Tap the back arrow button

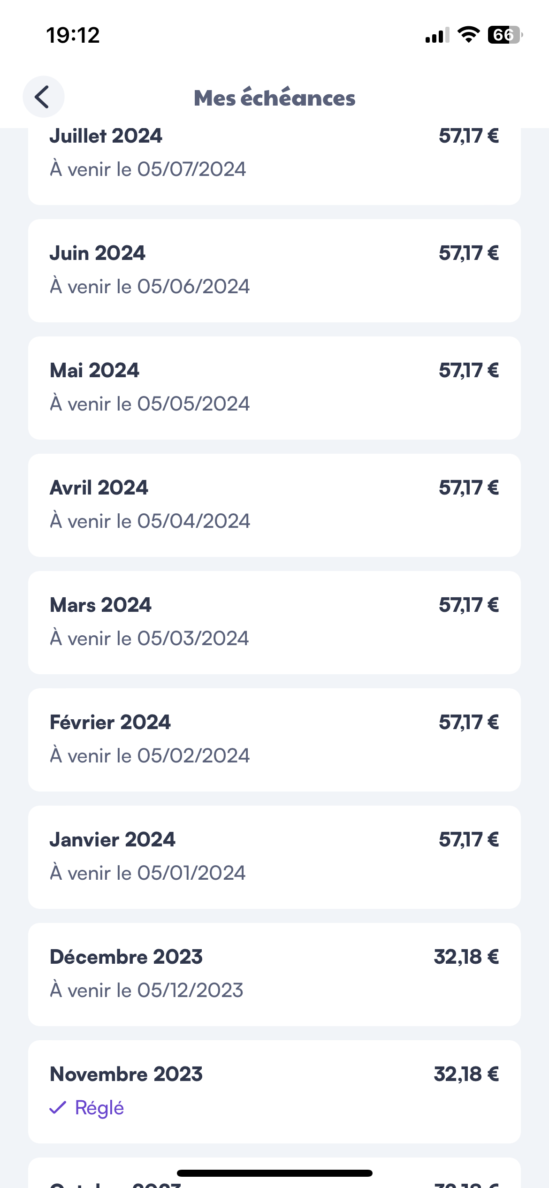click(43, 97)
